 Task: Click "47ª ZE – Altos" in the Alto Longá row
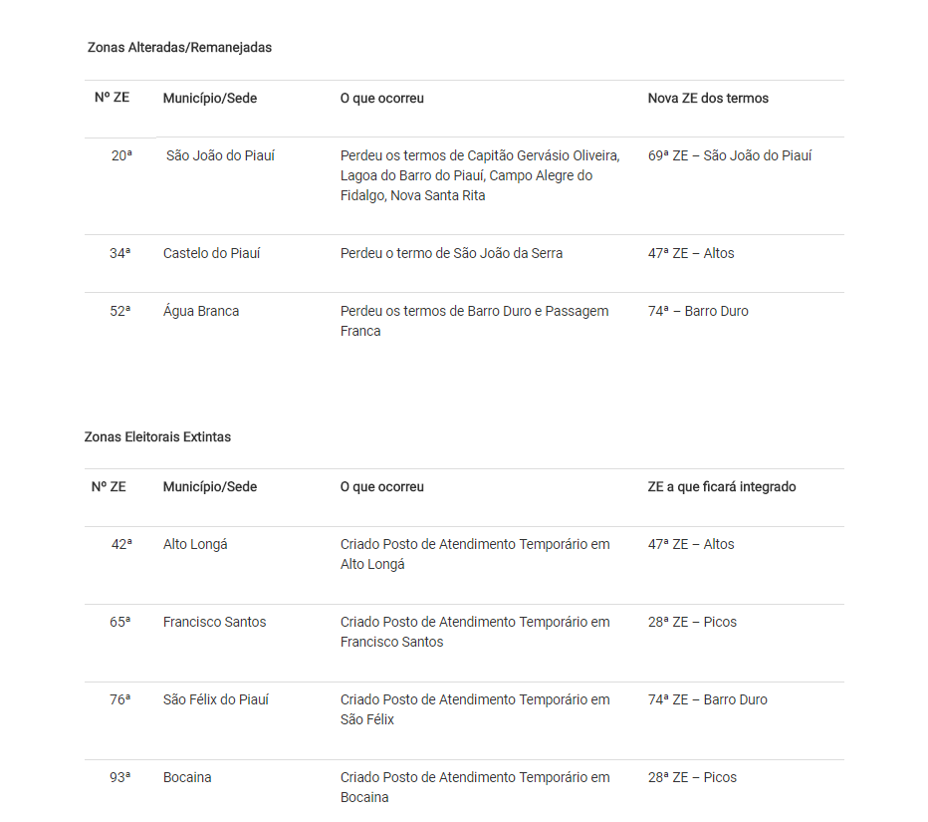[690, 544]
